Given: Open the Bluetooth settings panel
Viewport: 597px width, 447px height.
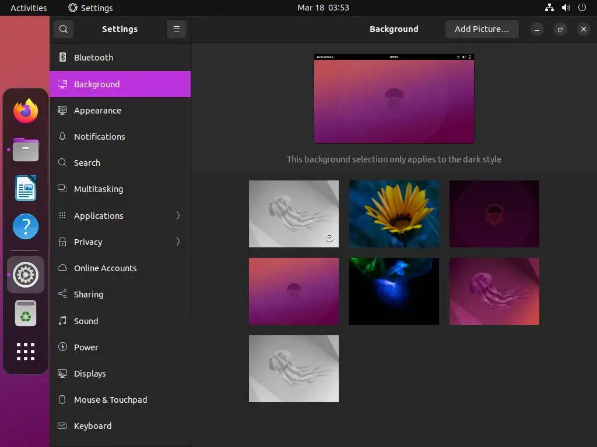Looking at the screenshot, I should coord(120,58).
